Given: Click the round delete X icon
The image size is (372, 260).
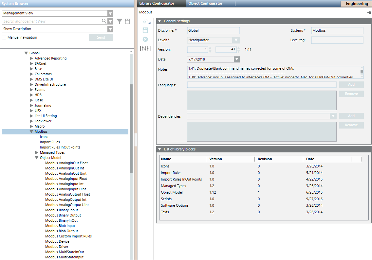Looking at the screenshot, I should (145, 39).
